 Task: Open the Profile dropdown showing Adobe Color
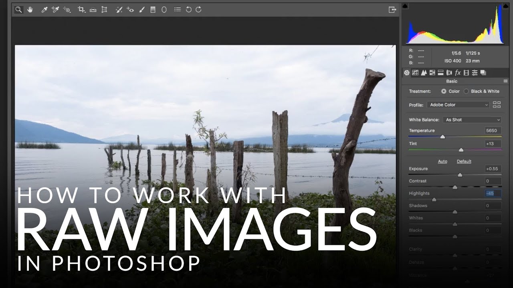coord(458,105)
